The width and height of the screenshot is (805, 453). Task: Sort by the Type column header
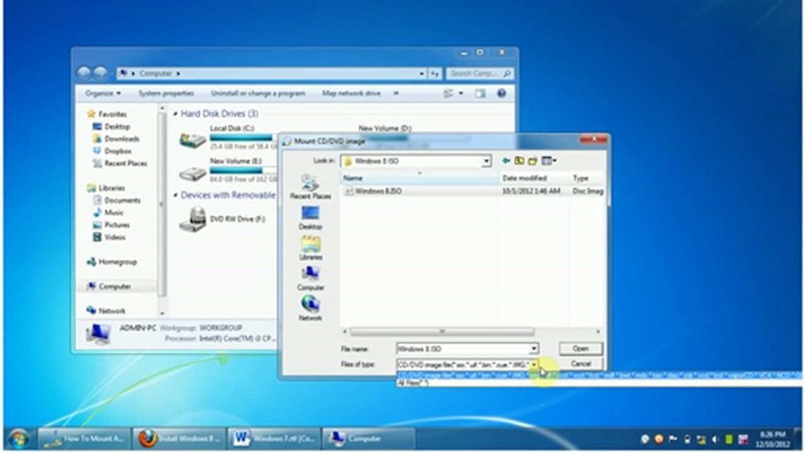586,179
